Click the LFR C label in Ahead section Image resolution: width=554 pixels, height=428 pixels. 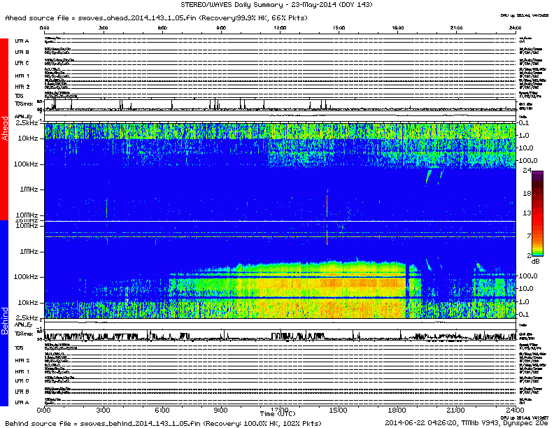22,63
